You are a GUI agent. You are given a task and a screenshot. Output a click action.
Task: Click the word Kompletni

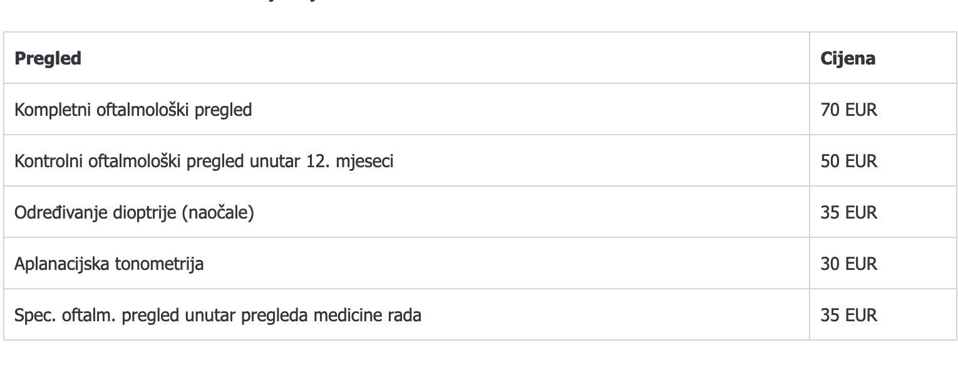(x=53, y=110)
